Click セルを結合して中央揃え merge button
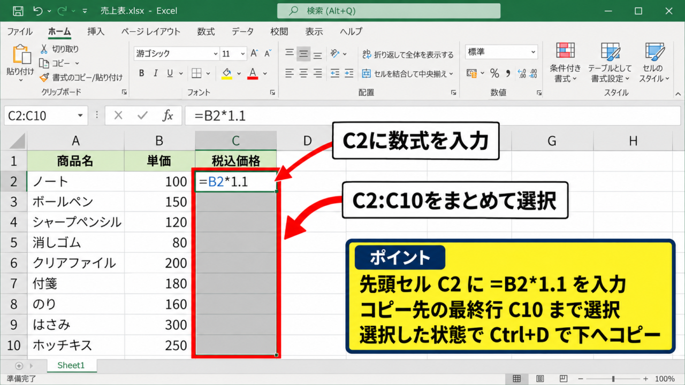The width and height of the screenshot is (685, 385). 408,74
